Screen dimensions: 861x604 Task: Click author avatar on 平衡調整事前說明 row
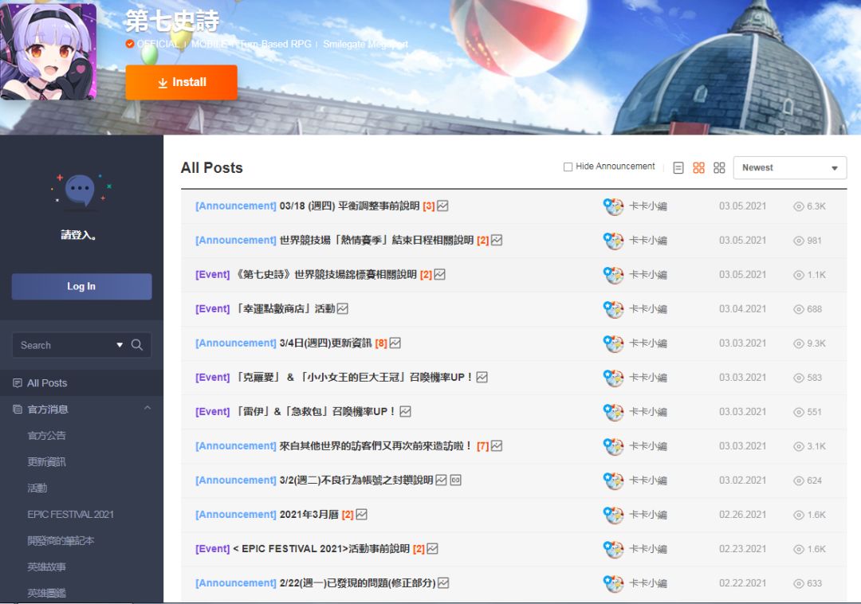(x=613, y=207)
